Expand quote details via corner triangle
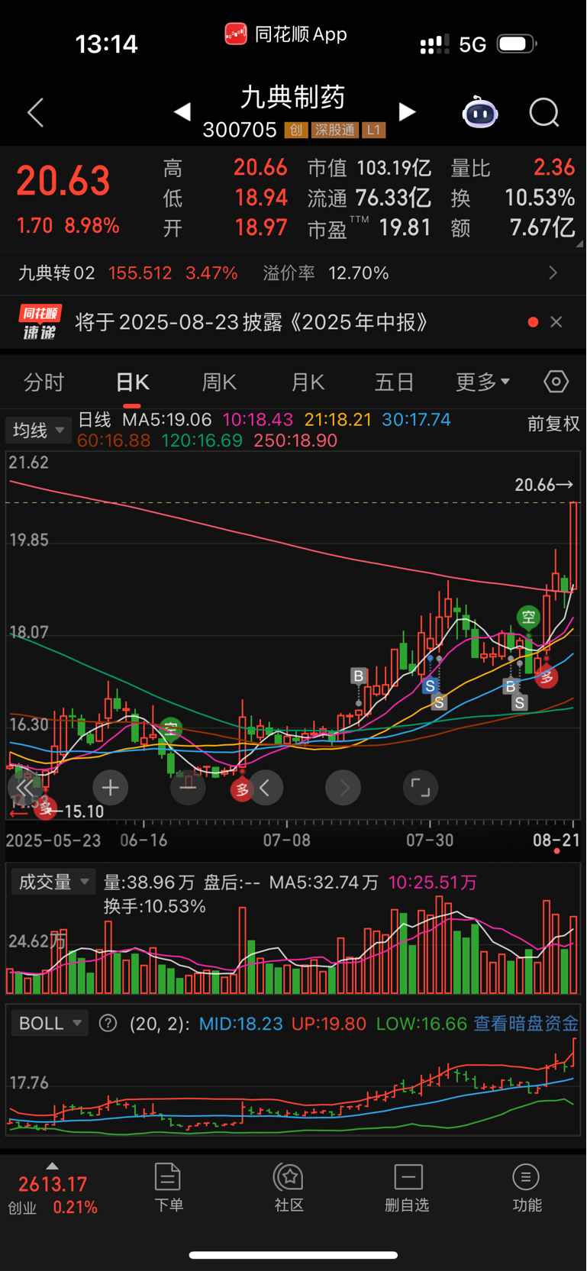Viewport: 587px width, 1271px height. 579,244
